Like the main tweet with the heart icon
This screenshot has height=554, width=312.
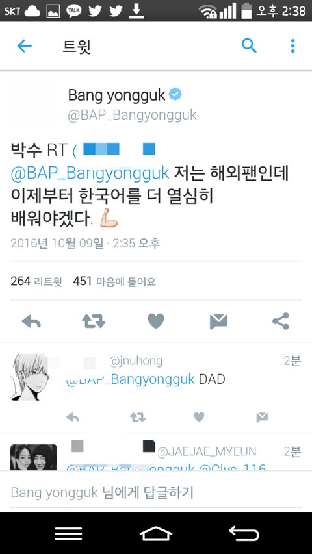coord(156,321)
